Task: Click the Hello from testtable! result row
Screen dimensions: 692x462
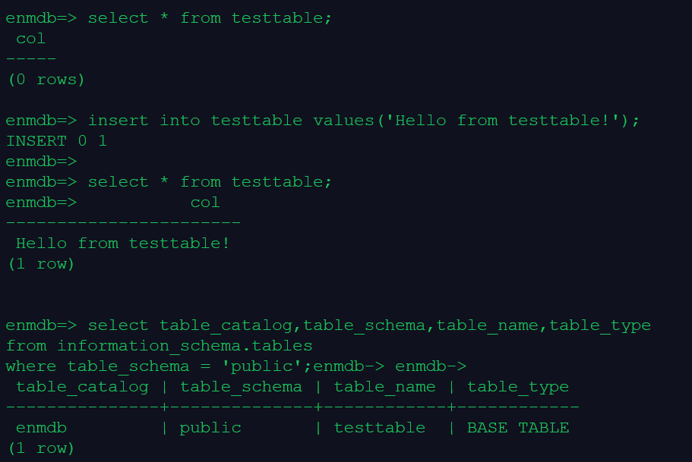Action: [x=122, y=244]
